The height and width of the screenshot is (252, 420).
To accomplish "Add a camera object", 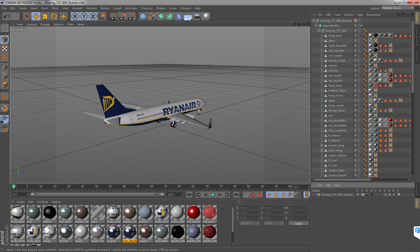I will 197,16.
